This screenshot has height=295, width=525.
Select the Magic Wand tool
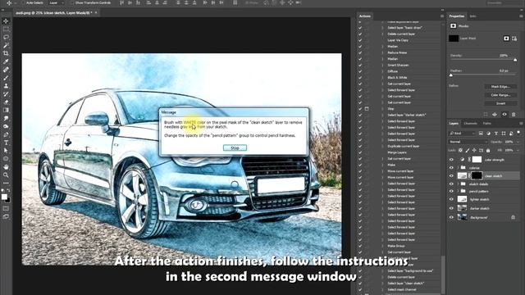point(6,45)
